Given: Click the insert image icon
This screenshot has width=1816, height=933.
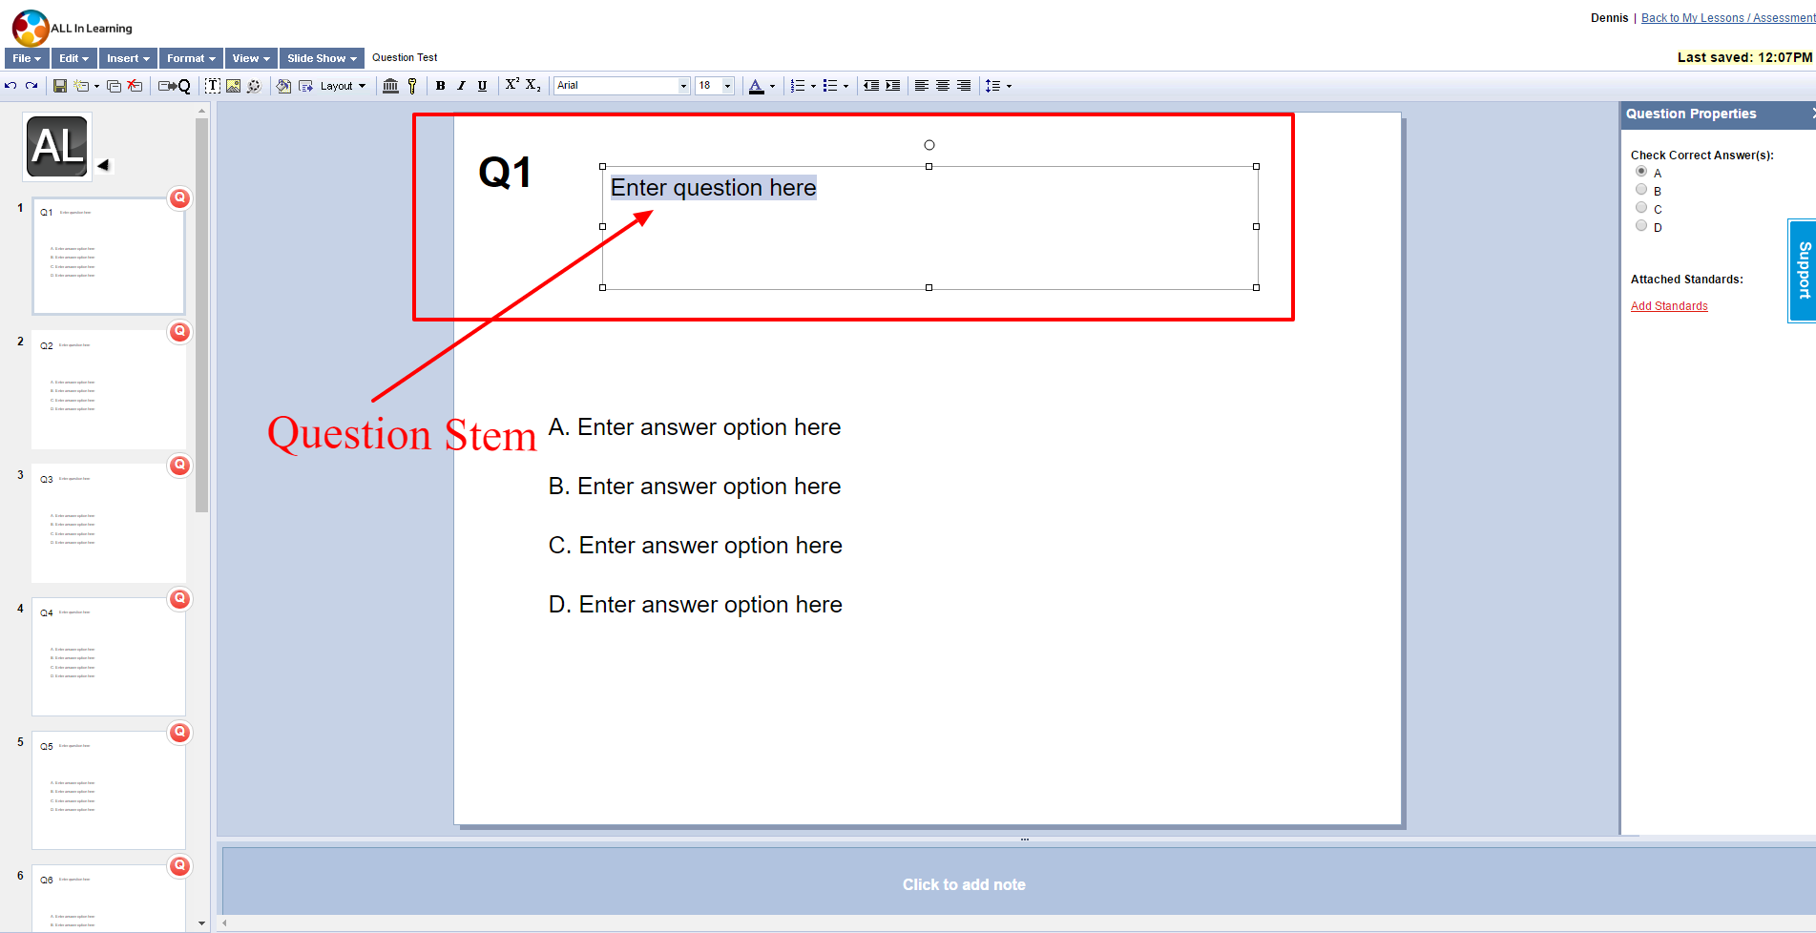Looking at the screenshot, I should [233, 86].
